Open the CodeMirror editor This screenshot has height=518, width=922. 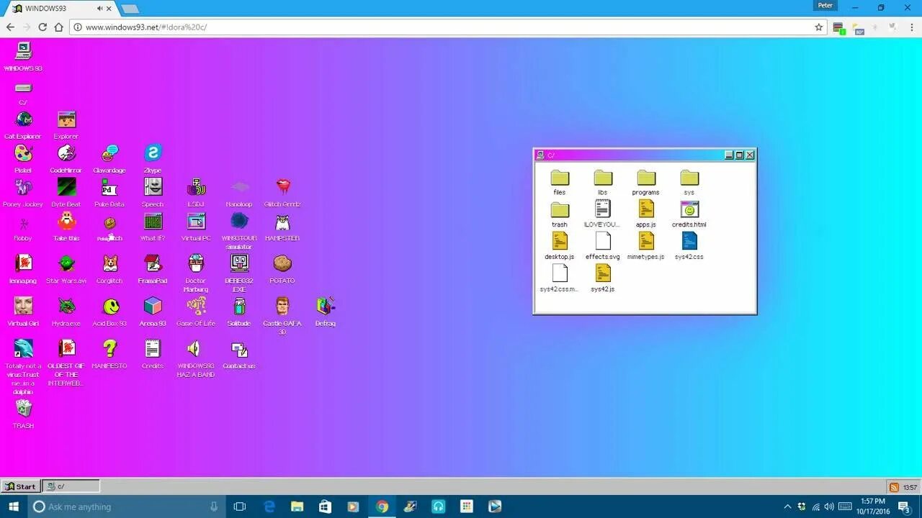[x=66, y=154]
